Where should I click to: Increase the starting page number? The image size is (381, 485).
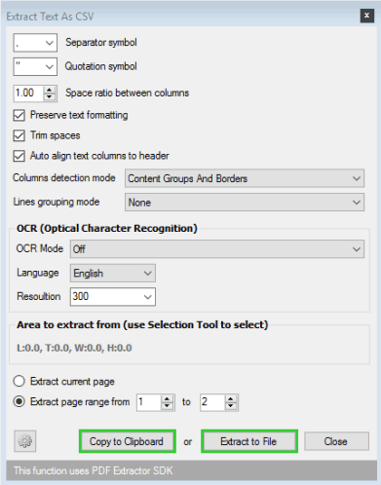click(167, 399)
